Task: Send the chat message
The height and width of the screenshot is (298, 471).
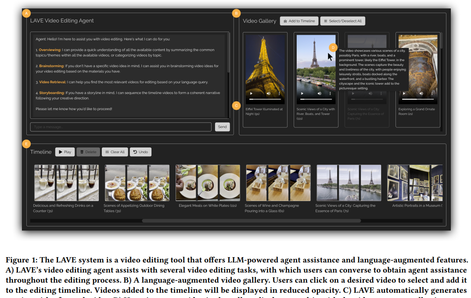Action: (222, 127)
